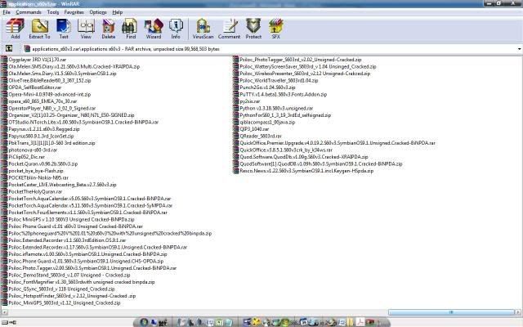Select Opera-Mini-4.0.9749-advanced-int.zip

46,95
